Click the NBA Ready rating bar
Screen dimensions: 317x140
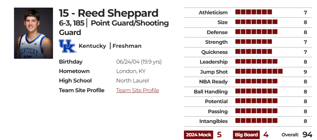(256, 81)
